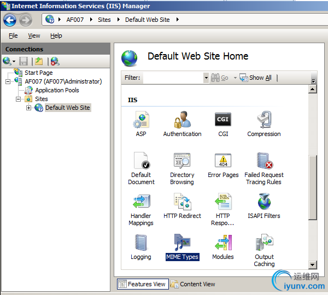Click the Show All button
This screenshot has height=295, width=328.
(x=256, y=78)
